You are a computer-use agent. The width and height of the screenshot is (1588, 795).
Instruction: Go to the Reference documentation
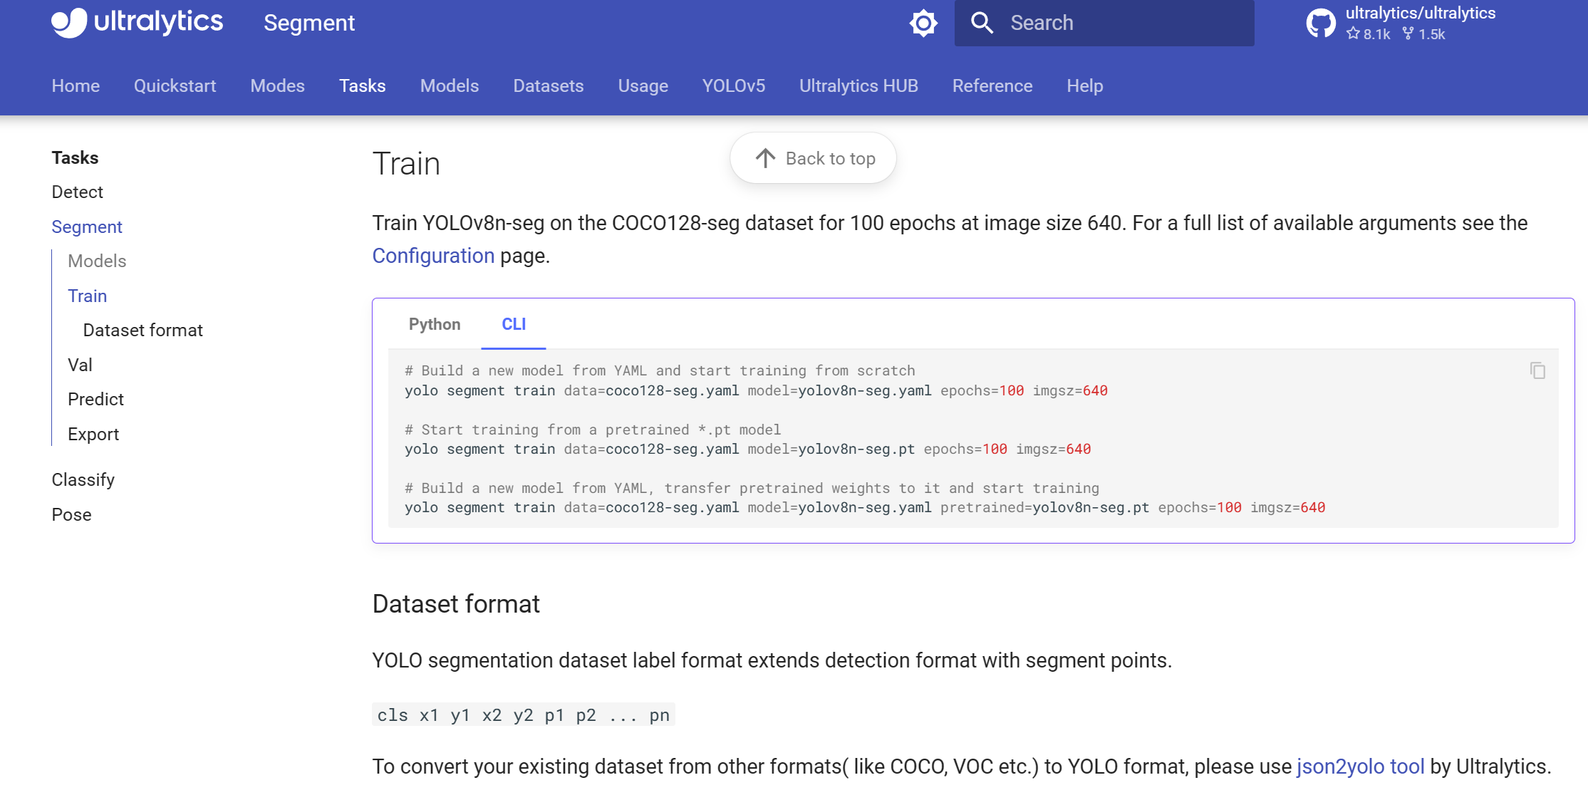point(992,85)
